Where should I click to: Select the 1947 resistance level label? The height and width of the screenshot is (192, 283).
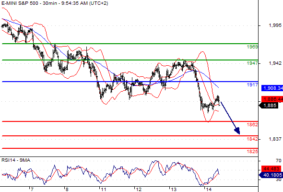tap(252, 63)
